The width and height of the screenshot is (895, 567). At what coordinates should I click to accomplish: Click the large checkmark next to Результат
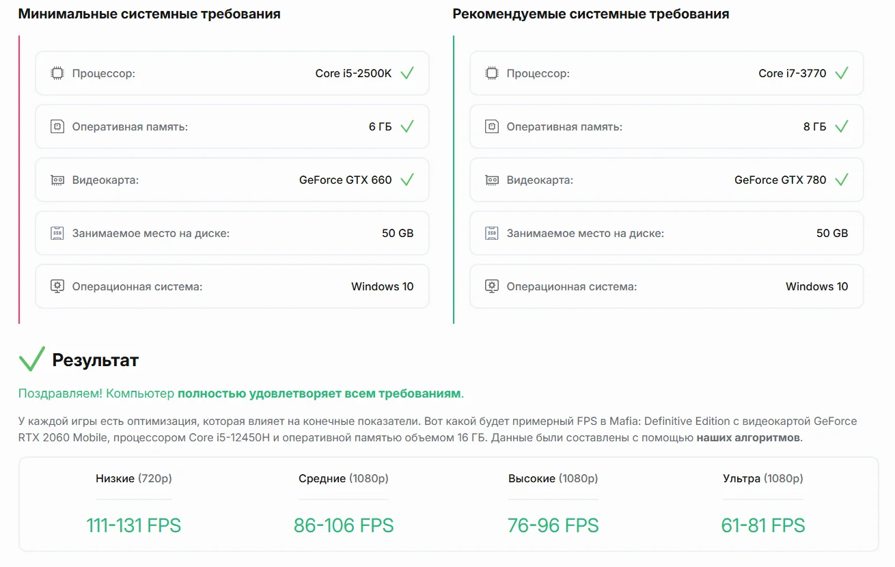tap(31, 359)
